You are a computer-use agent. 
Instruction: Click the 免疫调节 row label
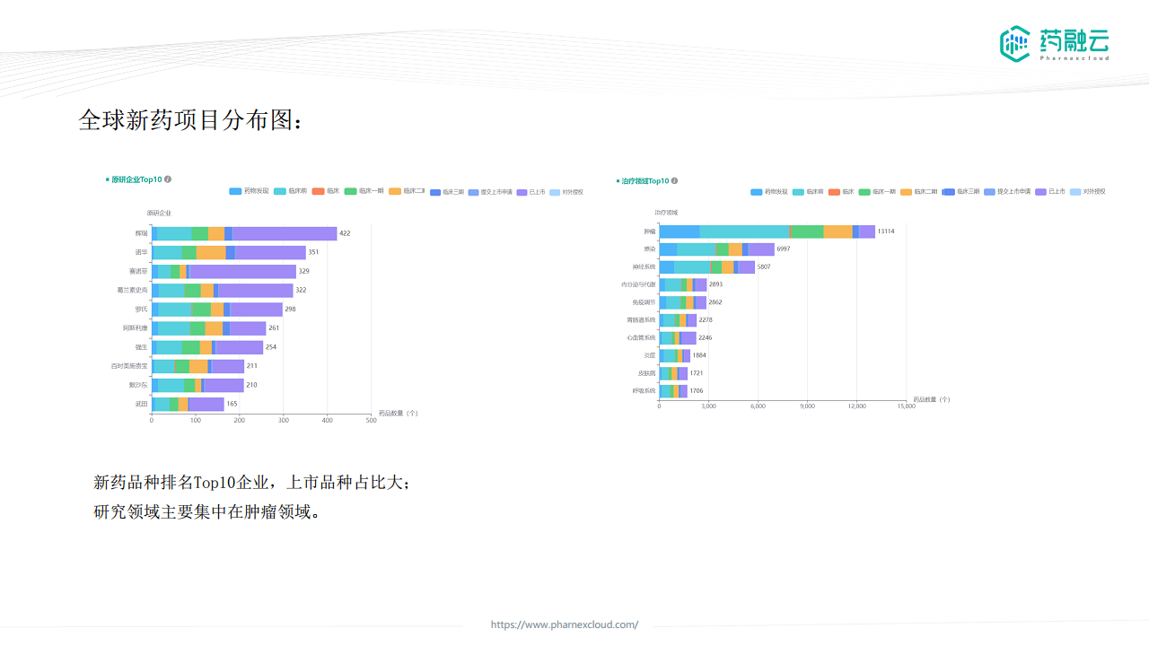[644, 302]
